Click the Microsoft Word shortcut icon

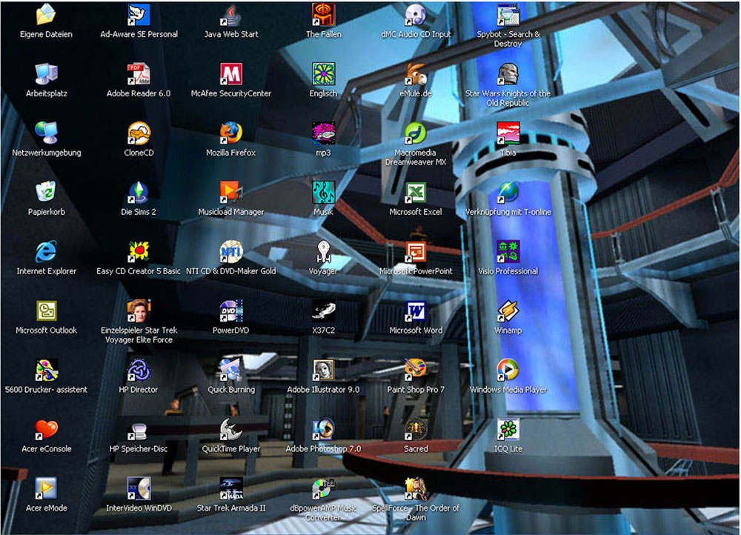(x=416, y=311)
